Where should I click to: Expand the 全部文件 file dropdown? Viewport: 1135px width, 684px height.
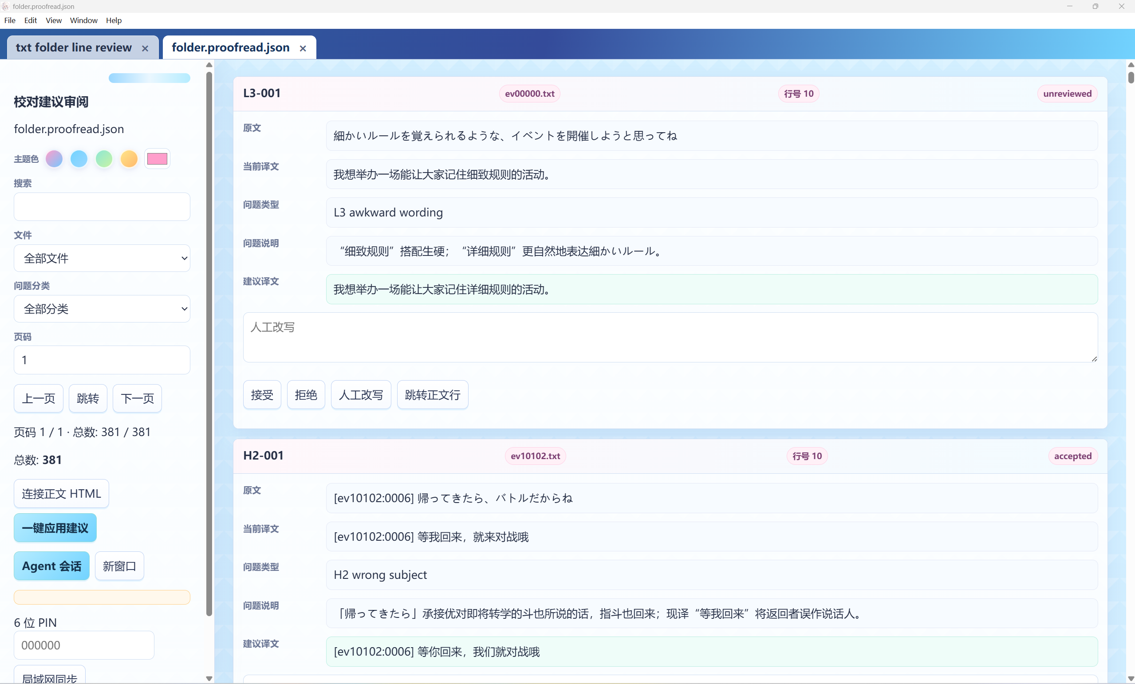tap(102, 258)
